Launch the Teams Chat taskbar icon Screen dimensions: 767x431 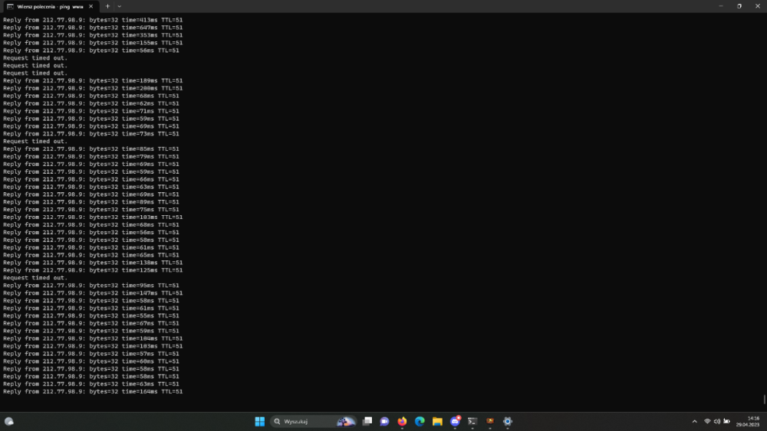(x=385, y=421)
